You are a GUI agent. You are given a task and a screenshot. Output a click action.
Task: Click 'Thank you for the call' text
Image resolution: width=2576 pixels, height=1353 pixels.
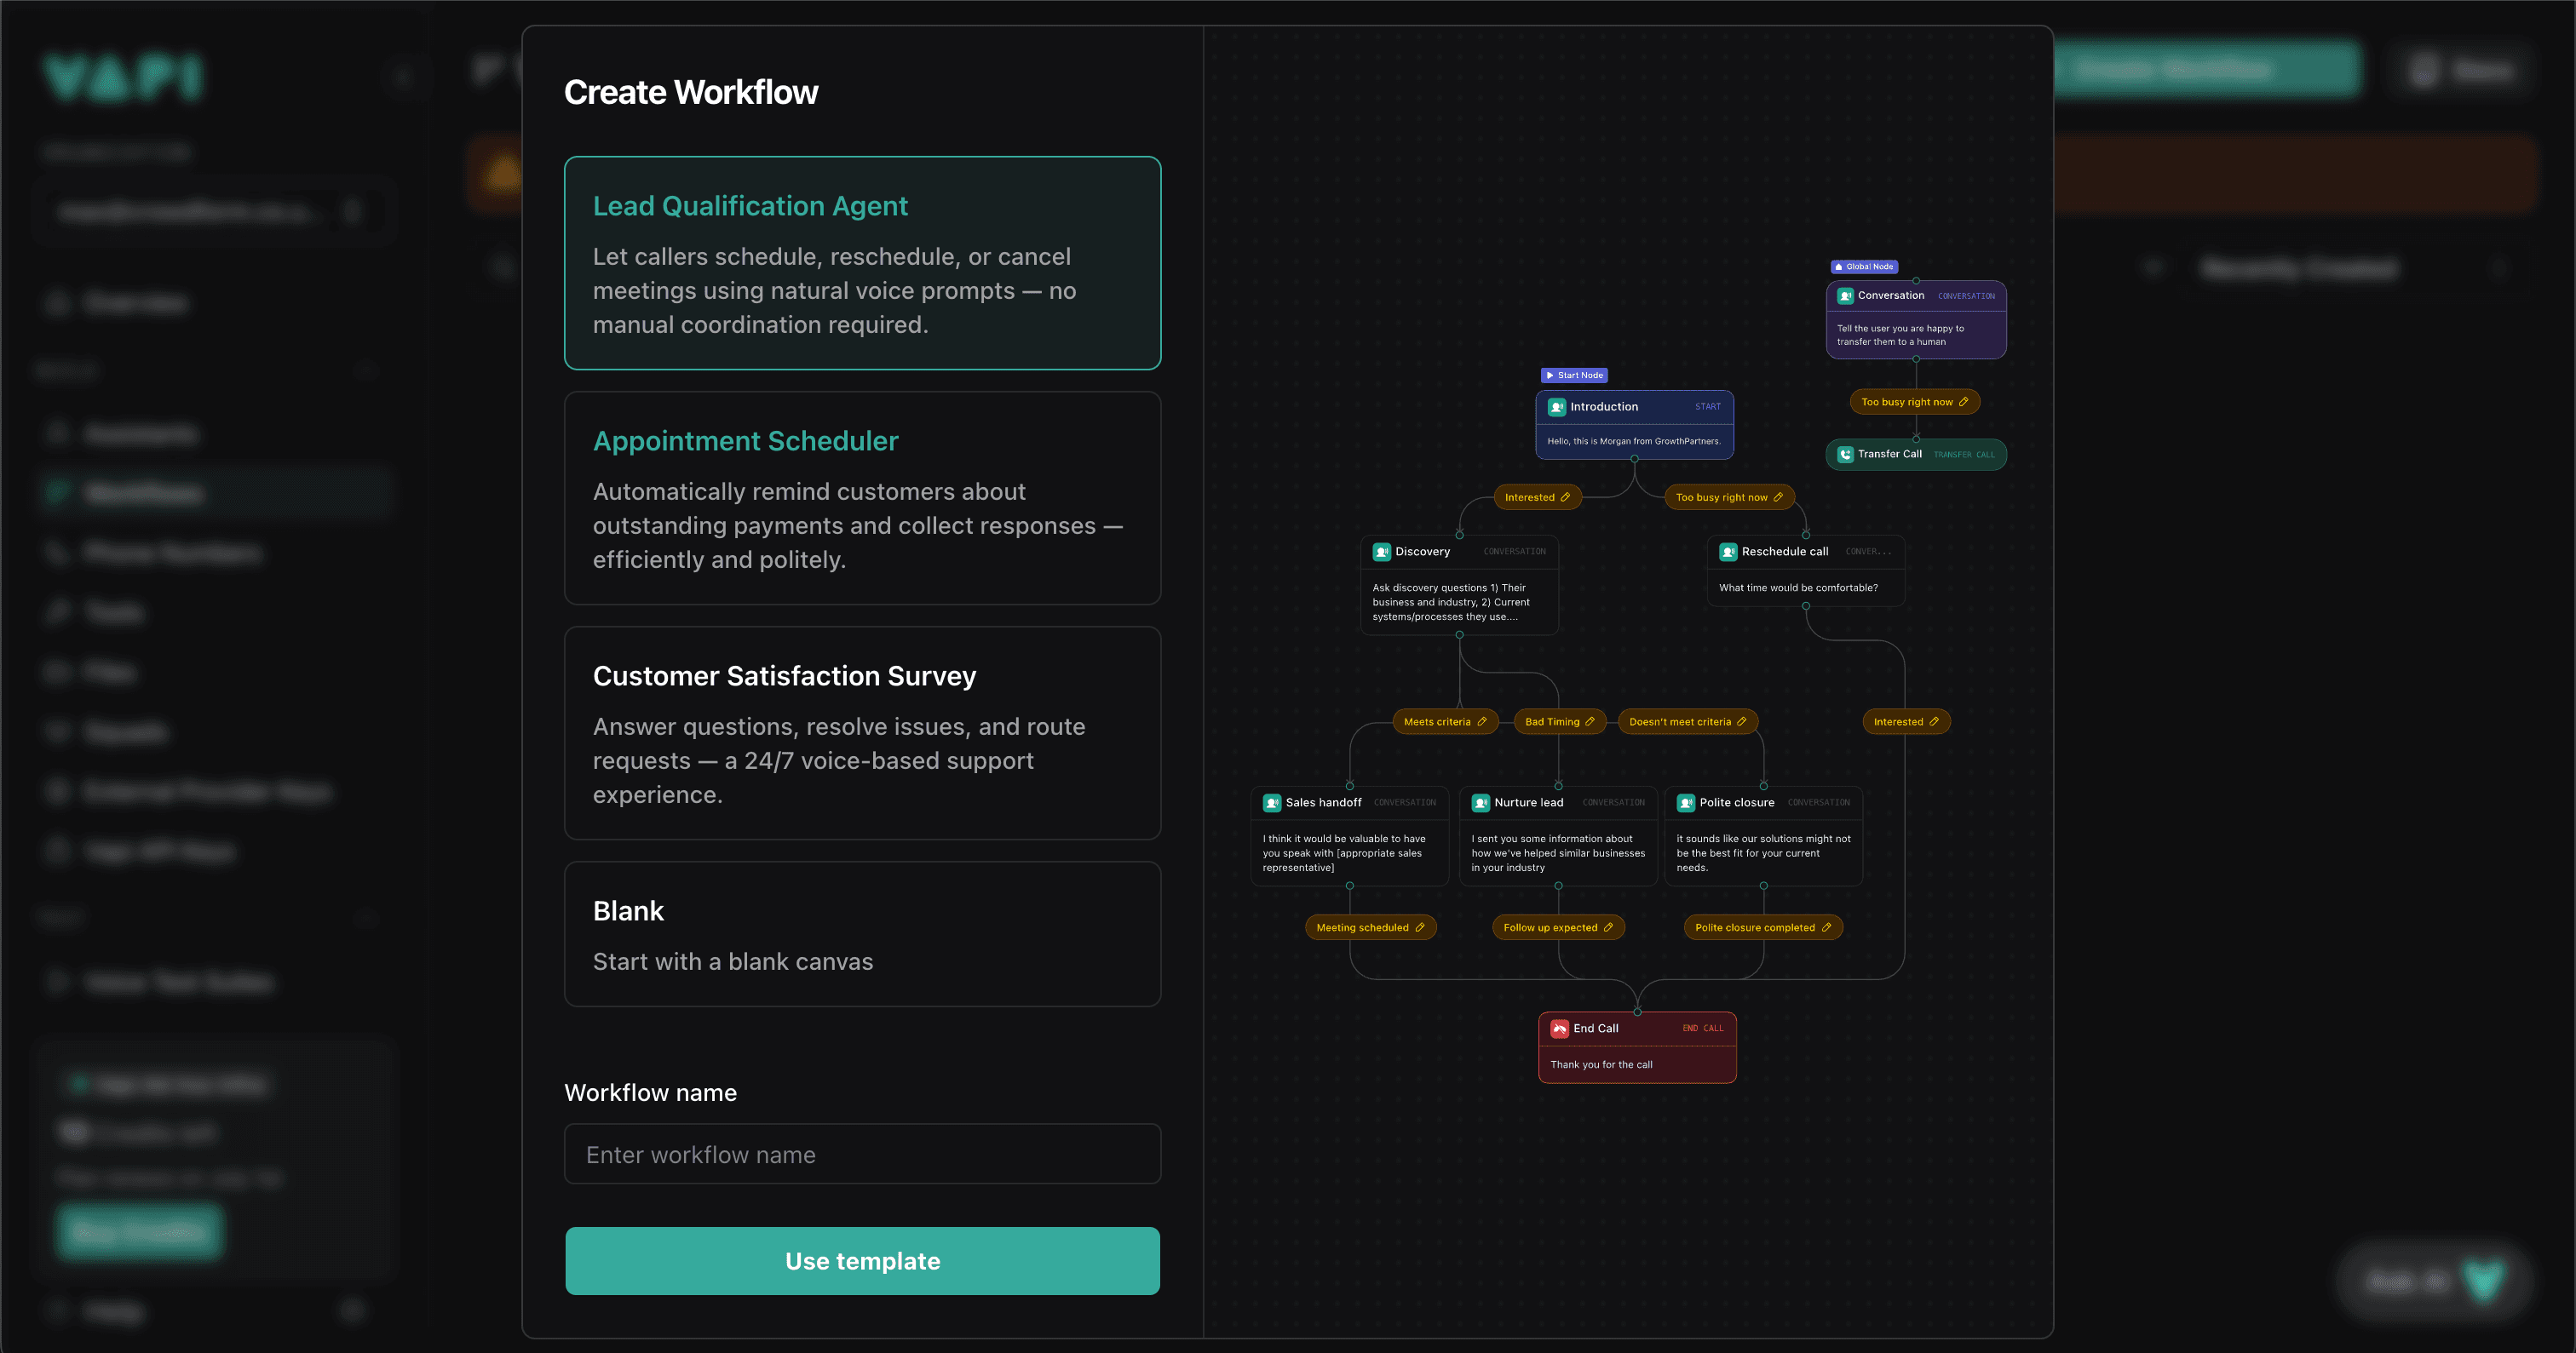1601,1064
